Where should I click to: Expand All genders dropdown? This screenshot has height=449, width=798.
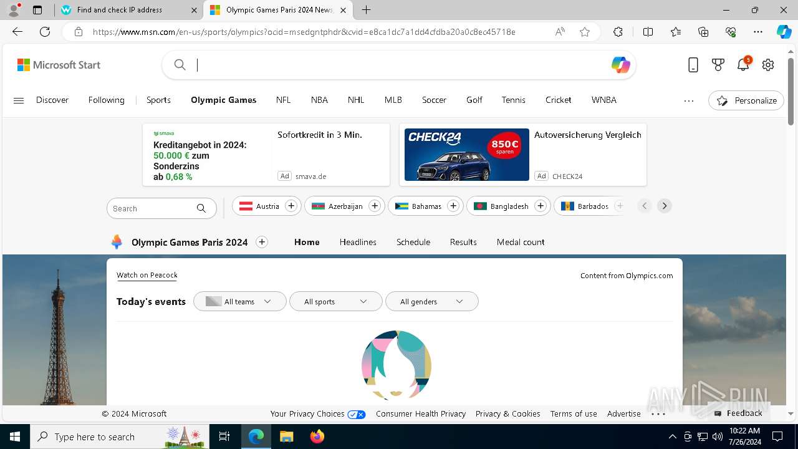(432, 301)
